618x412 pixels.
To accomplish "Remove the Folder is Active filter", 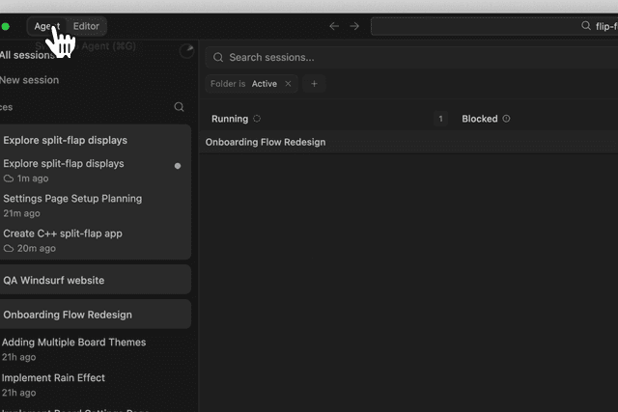I will coord(288,84).
